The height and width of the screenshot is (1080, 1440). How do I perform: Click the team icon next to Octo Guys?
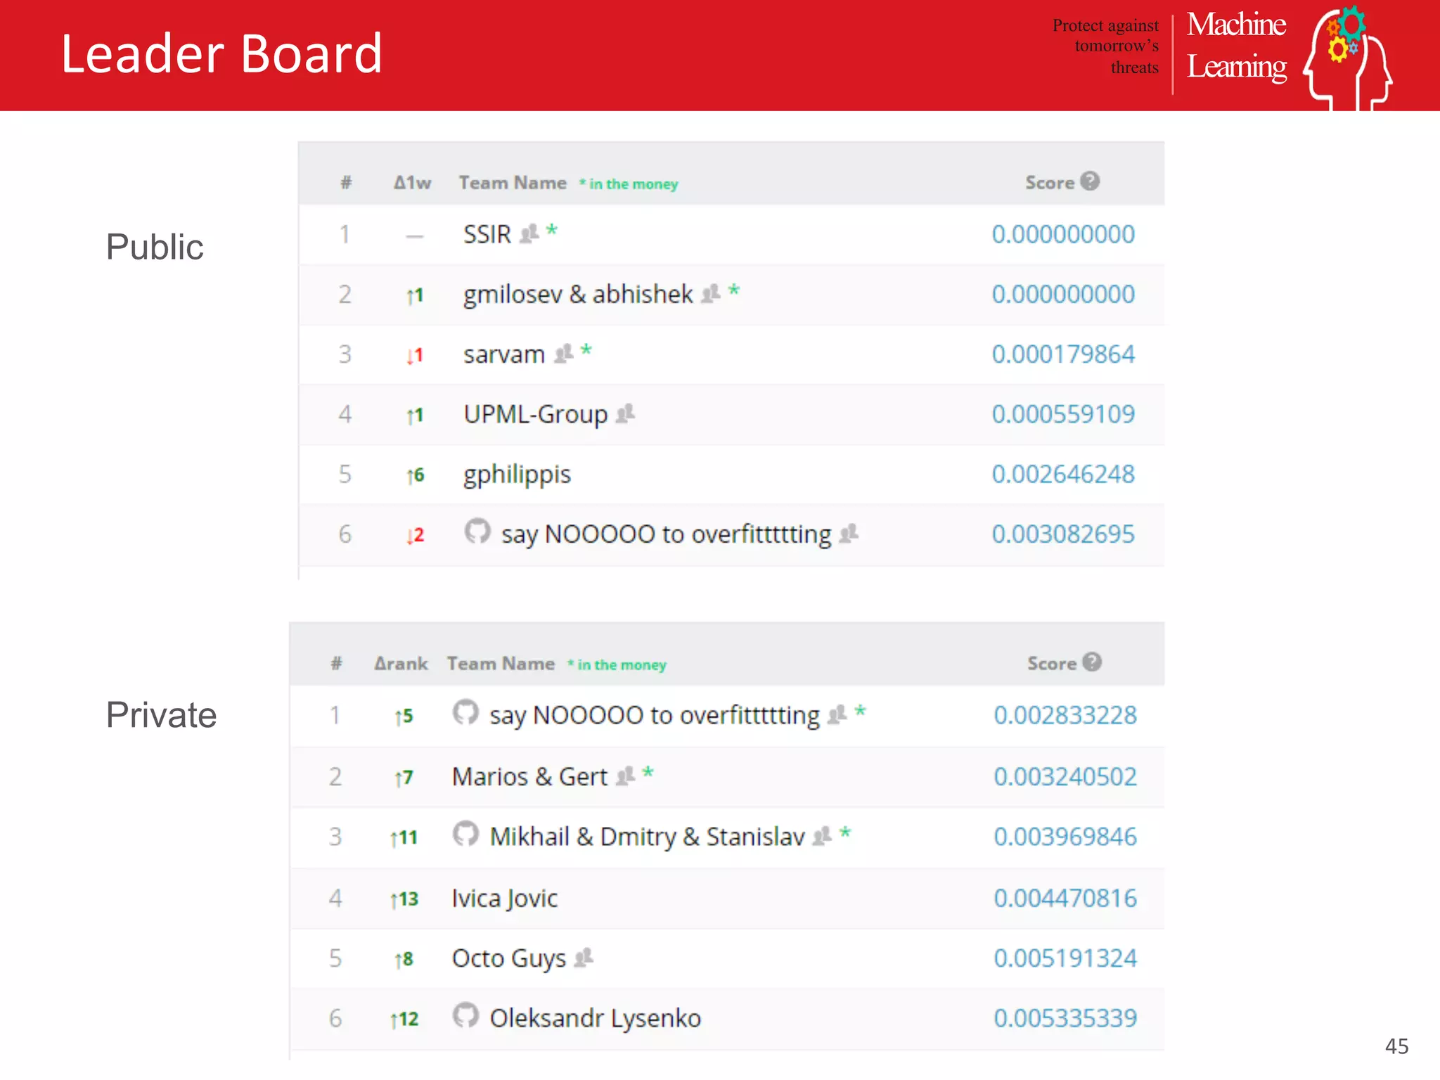584,958
